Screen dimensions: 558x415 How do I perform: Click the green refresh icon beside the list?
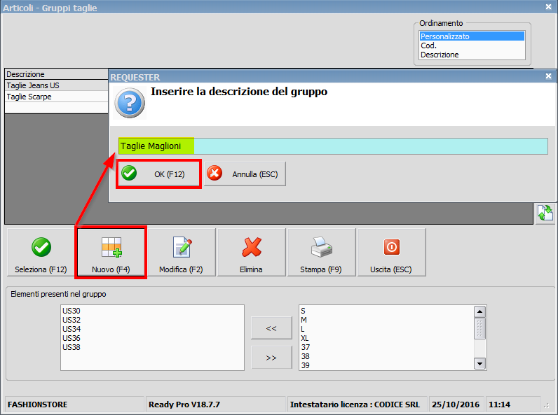point(545,214)
